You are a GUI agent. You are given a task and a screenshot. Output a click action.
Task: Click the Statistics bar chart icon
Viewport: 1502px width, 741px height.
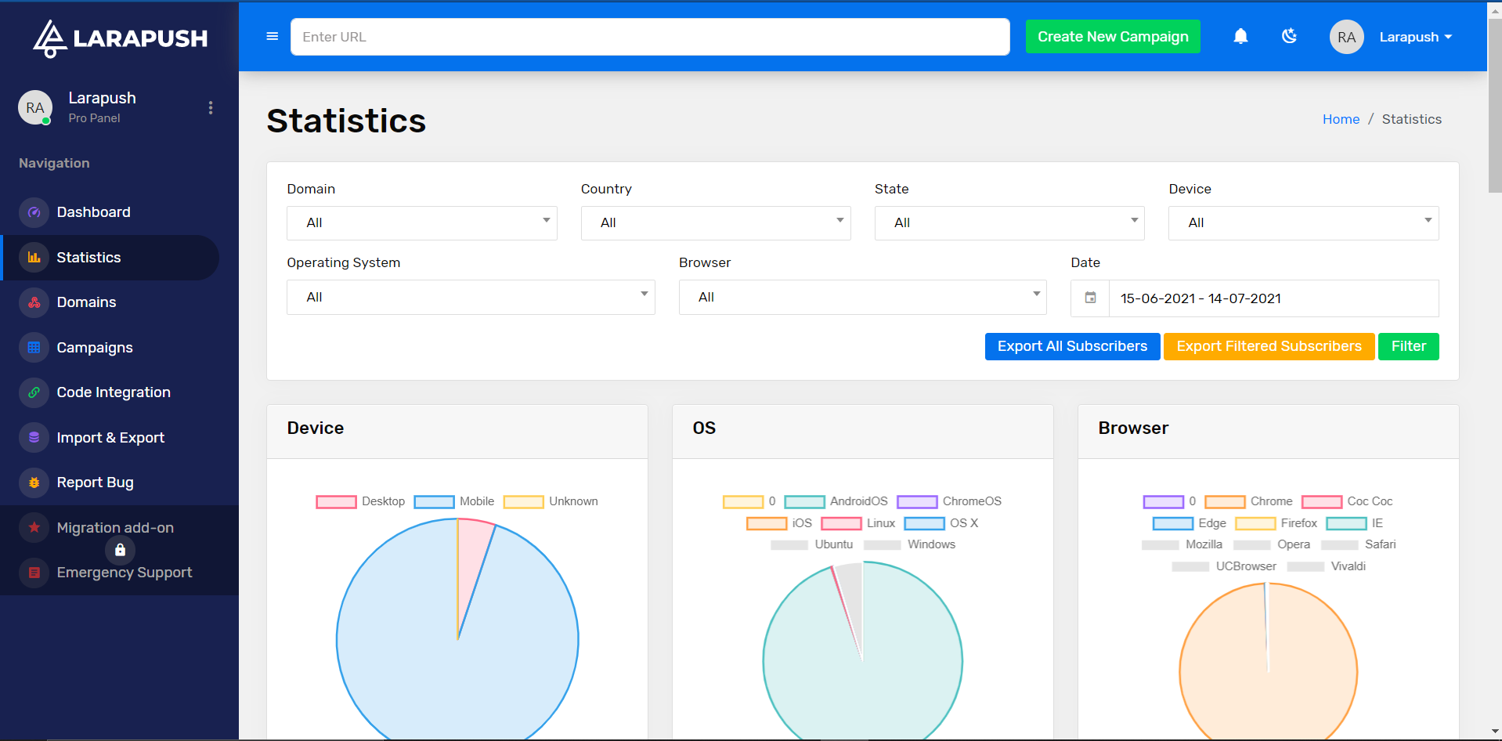[x=34, y=258]
